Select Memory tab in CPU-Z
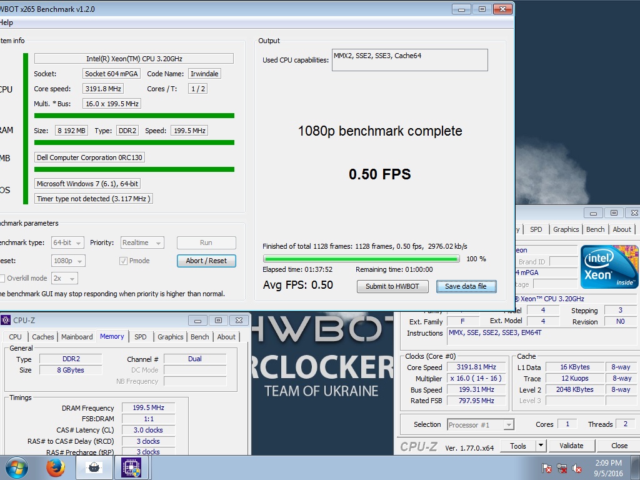 click(112, 336)
